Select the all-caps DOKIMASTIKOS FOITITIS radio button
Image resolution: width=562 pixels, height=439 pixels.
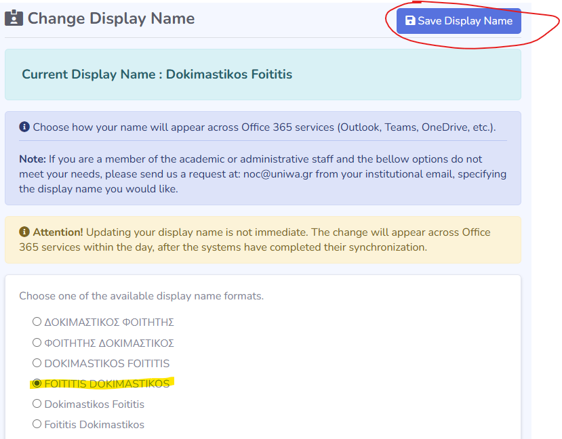[x=37, y=363]
